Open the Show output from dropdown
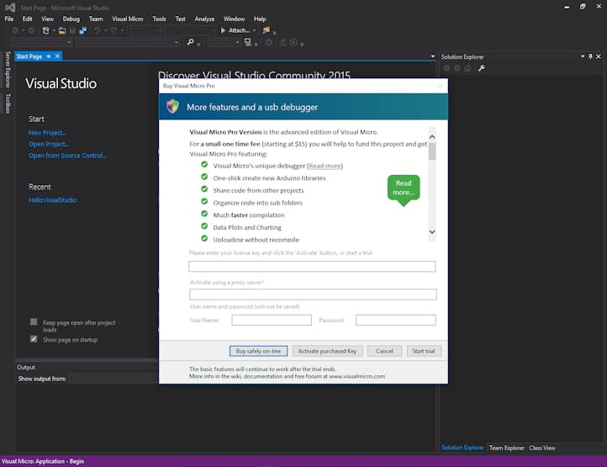Image resolution: width=607 pixels, height=467 pixels. click(x=113, y=379)
